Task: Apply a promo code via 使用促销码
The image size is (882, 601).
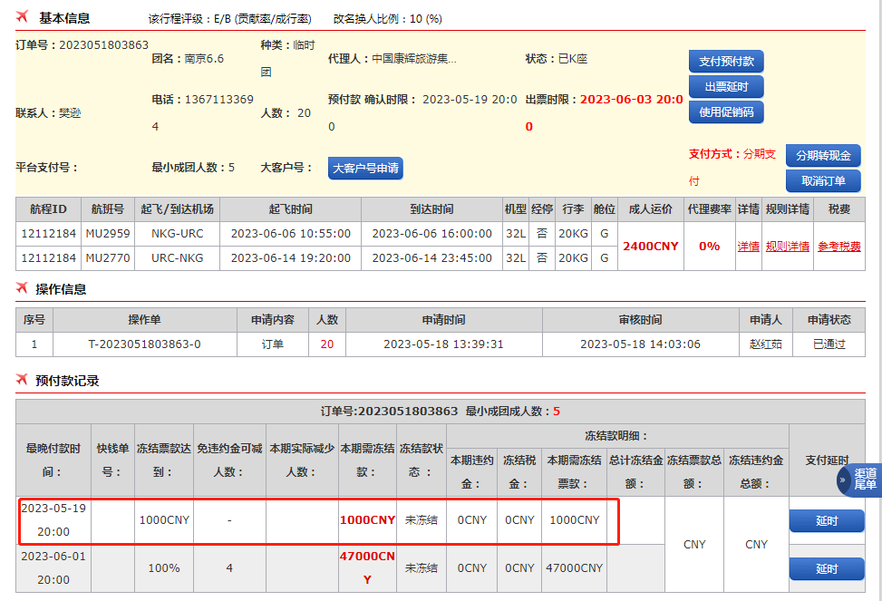Action: (725, 112)
